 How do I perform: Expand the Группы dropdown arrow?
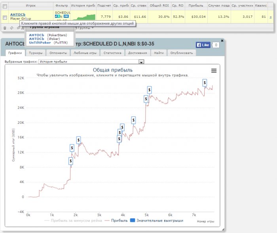coord(93,28)
